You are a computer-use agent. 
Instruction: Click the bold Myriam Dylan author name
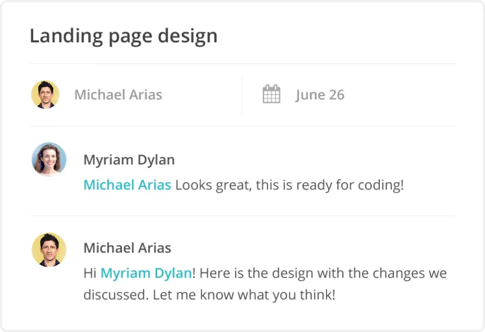pyautogui.click(x=129, y=160)
